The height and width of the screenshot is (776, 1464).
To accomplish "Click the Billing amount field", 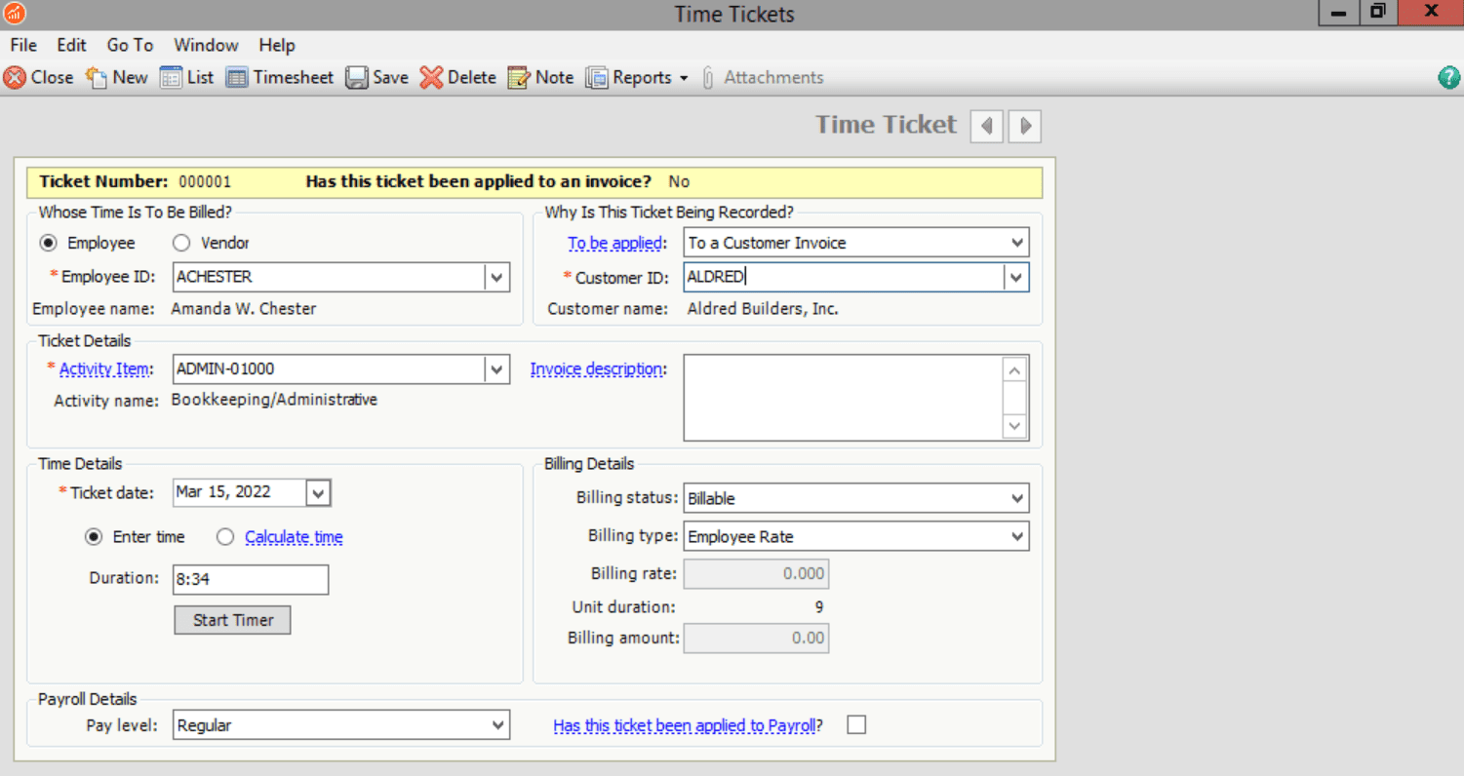I will [756, 639].
